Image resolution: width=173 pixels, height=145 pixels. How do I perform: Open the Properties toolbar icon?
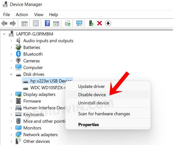[36, 23]
